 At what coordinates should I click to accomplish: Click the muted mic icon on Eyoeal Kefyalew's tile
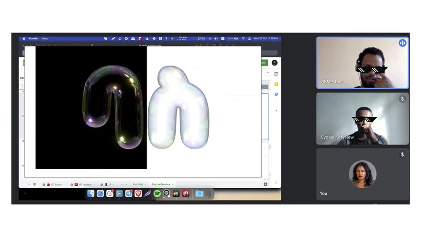point(402,99)
